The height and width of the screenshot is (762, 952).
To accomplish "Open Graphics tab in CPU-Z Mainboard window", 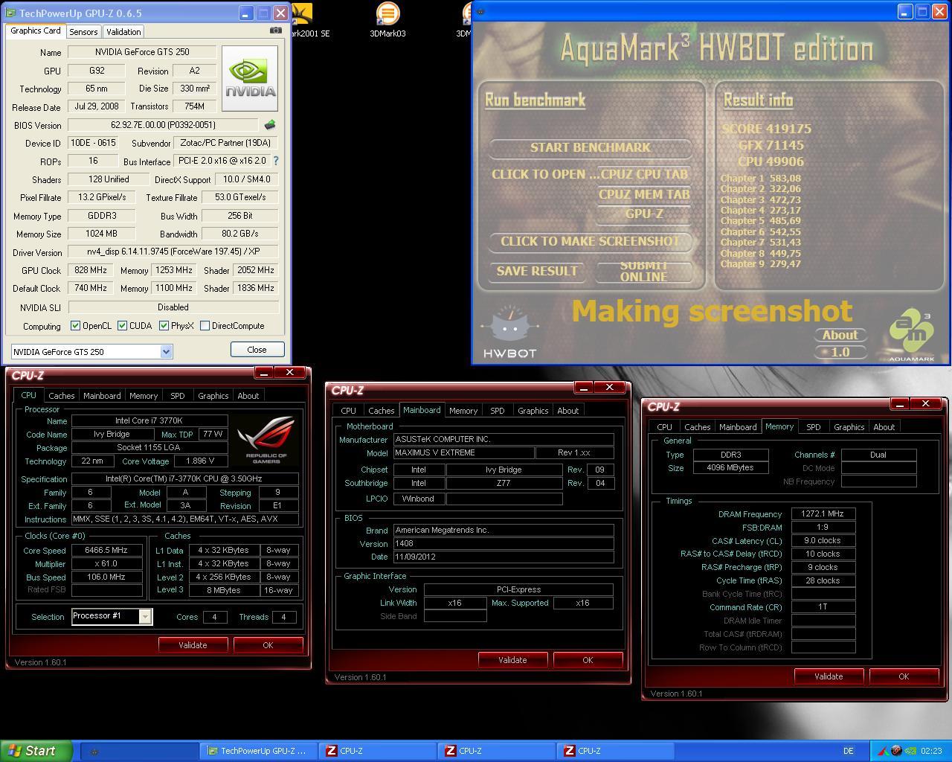I will point(533,411).
